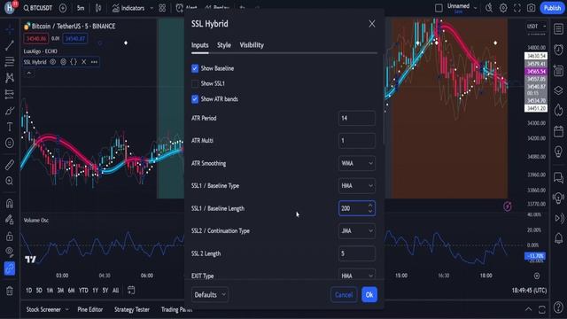Remove objects with trash icon
The image size is (567, 319).
pos(10,291)
